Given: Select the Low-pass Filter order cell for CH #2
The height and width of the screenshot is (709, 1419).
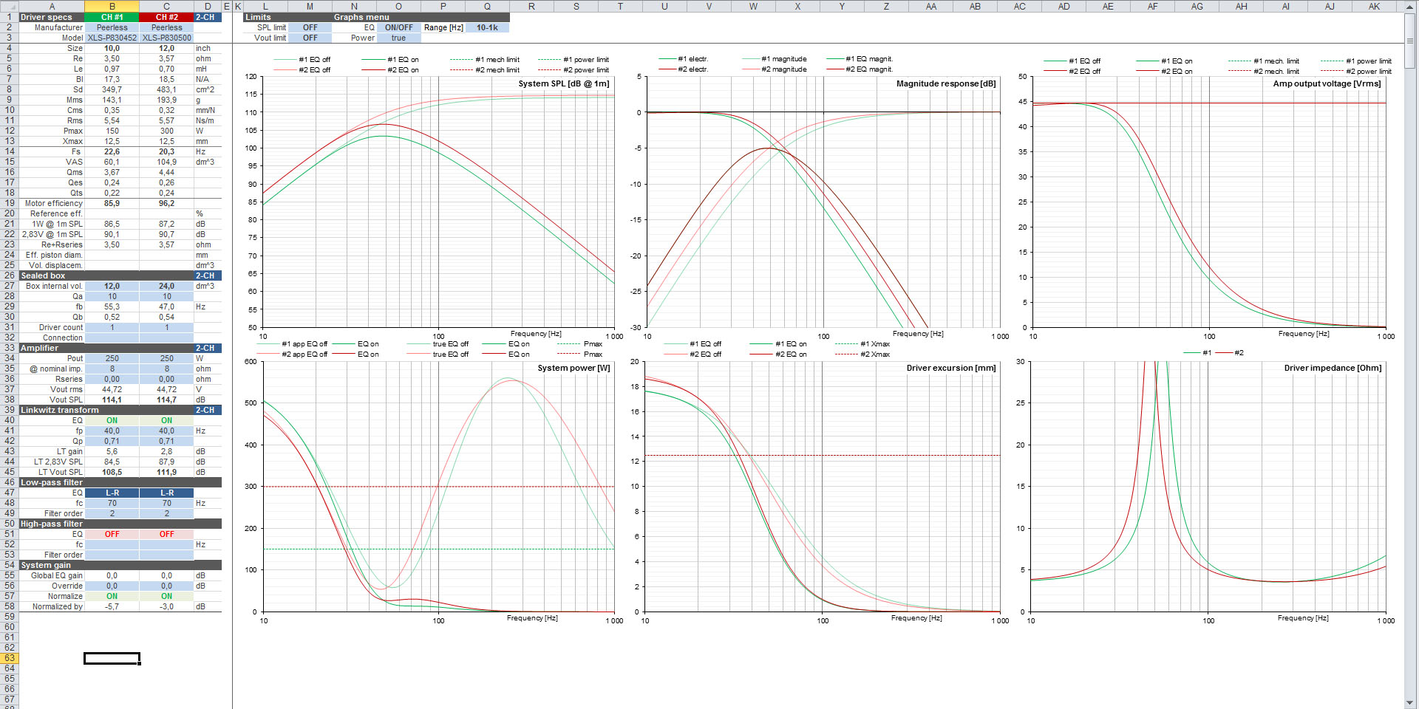Looking at the screenshot, I should pos(166,513).
